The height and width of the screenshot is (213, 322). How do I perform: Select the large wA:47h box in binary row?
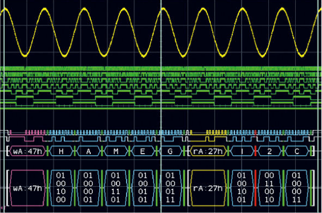click(27, 188)
